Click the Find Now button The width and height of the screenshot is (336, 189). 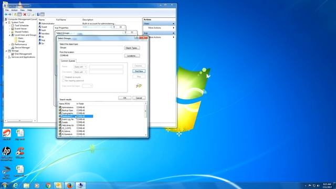[139, 71]
